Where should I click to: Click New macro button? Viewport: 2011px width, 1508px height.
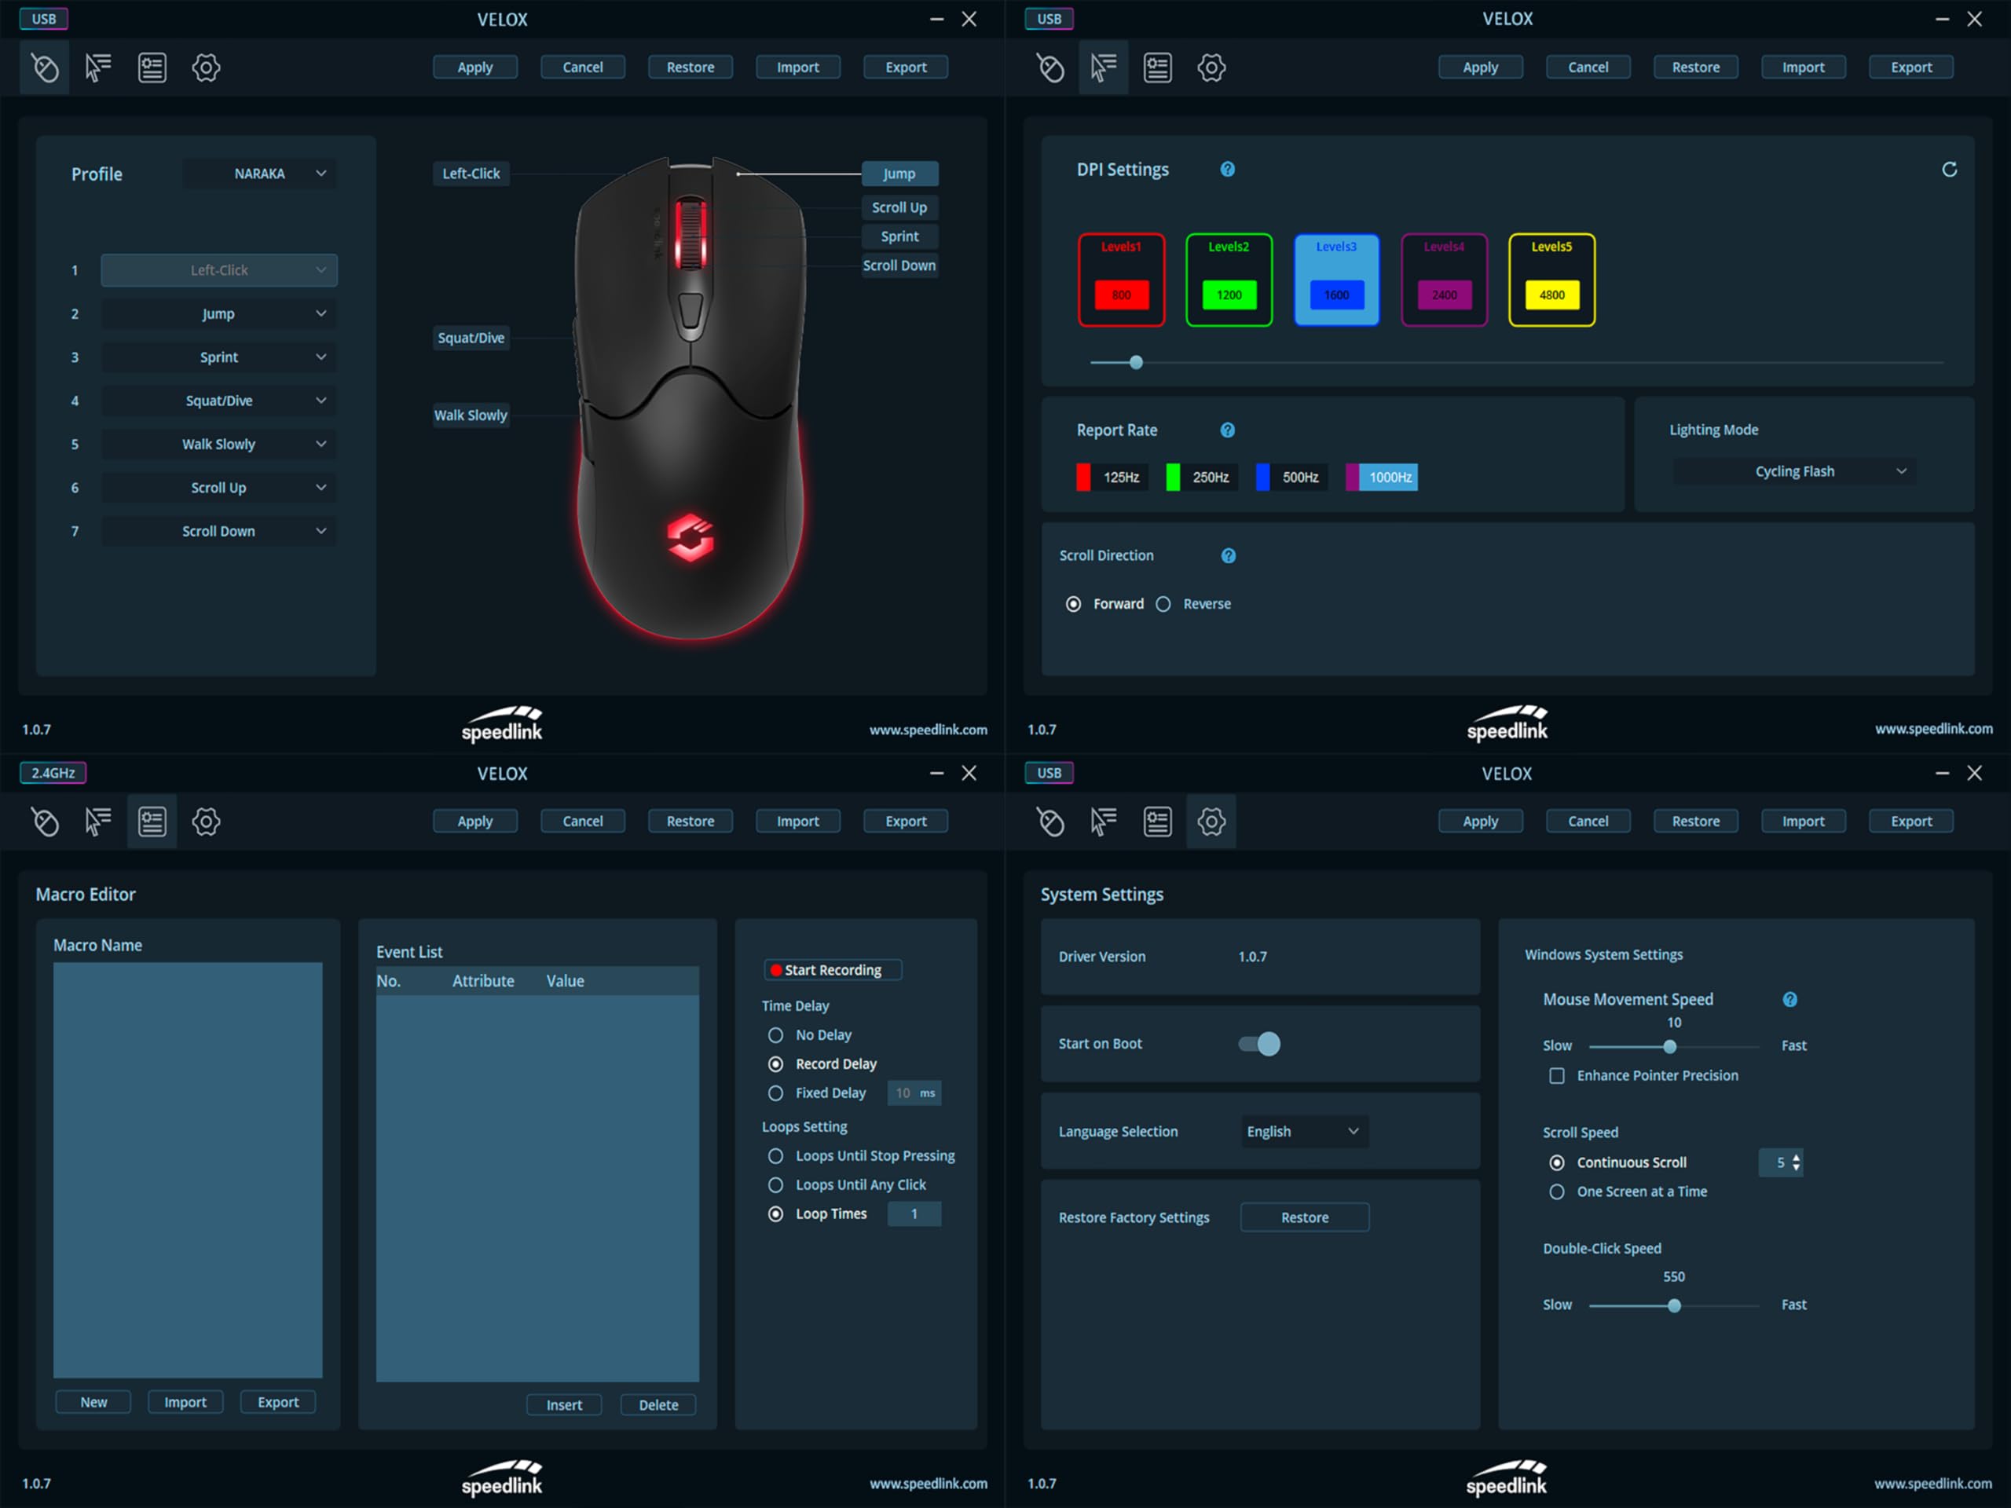93,1403
